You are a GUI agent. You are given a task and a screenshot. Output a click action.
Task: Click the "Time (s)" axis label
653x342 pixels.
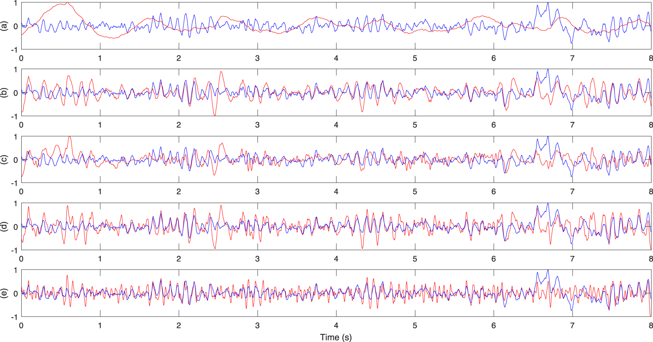(x=336, y=337)
